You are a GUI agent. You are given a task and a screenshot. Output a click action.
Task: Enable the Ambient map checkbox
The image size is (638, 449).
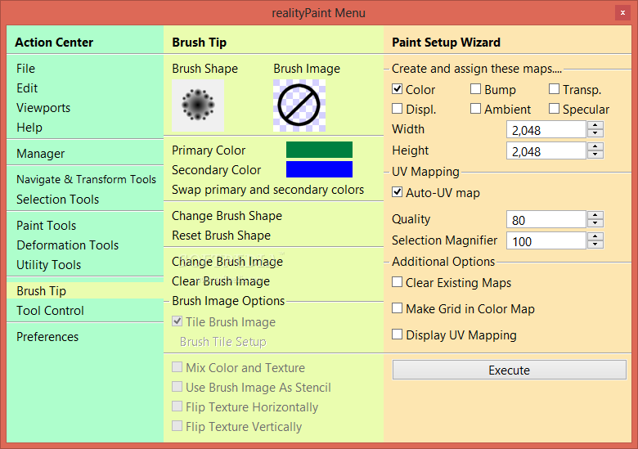pyautogui.click(x=475, y=109)
